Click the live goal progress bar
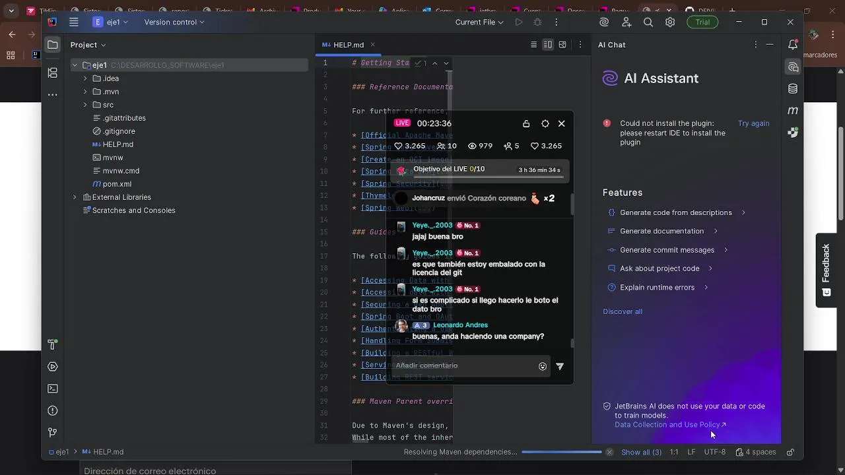Image resolution: width=845 pixels, height=475 pixels. pyautogui.click(x=487, y=177)
